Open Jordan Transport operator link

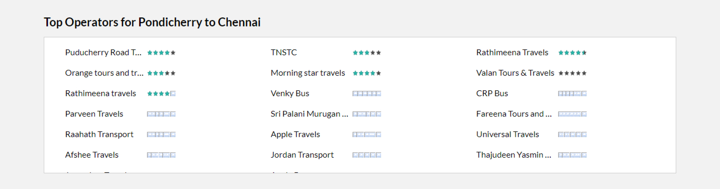coord(302,155)
